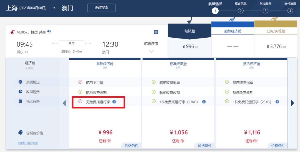Select the 公务/头等舱 cabin tab

point(276,31)
